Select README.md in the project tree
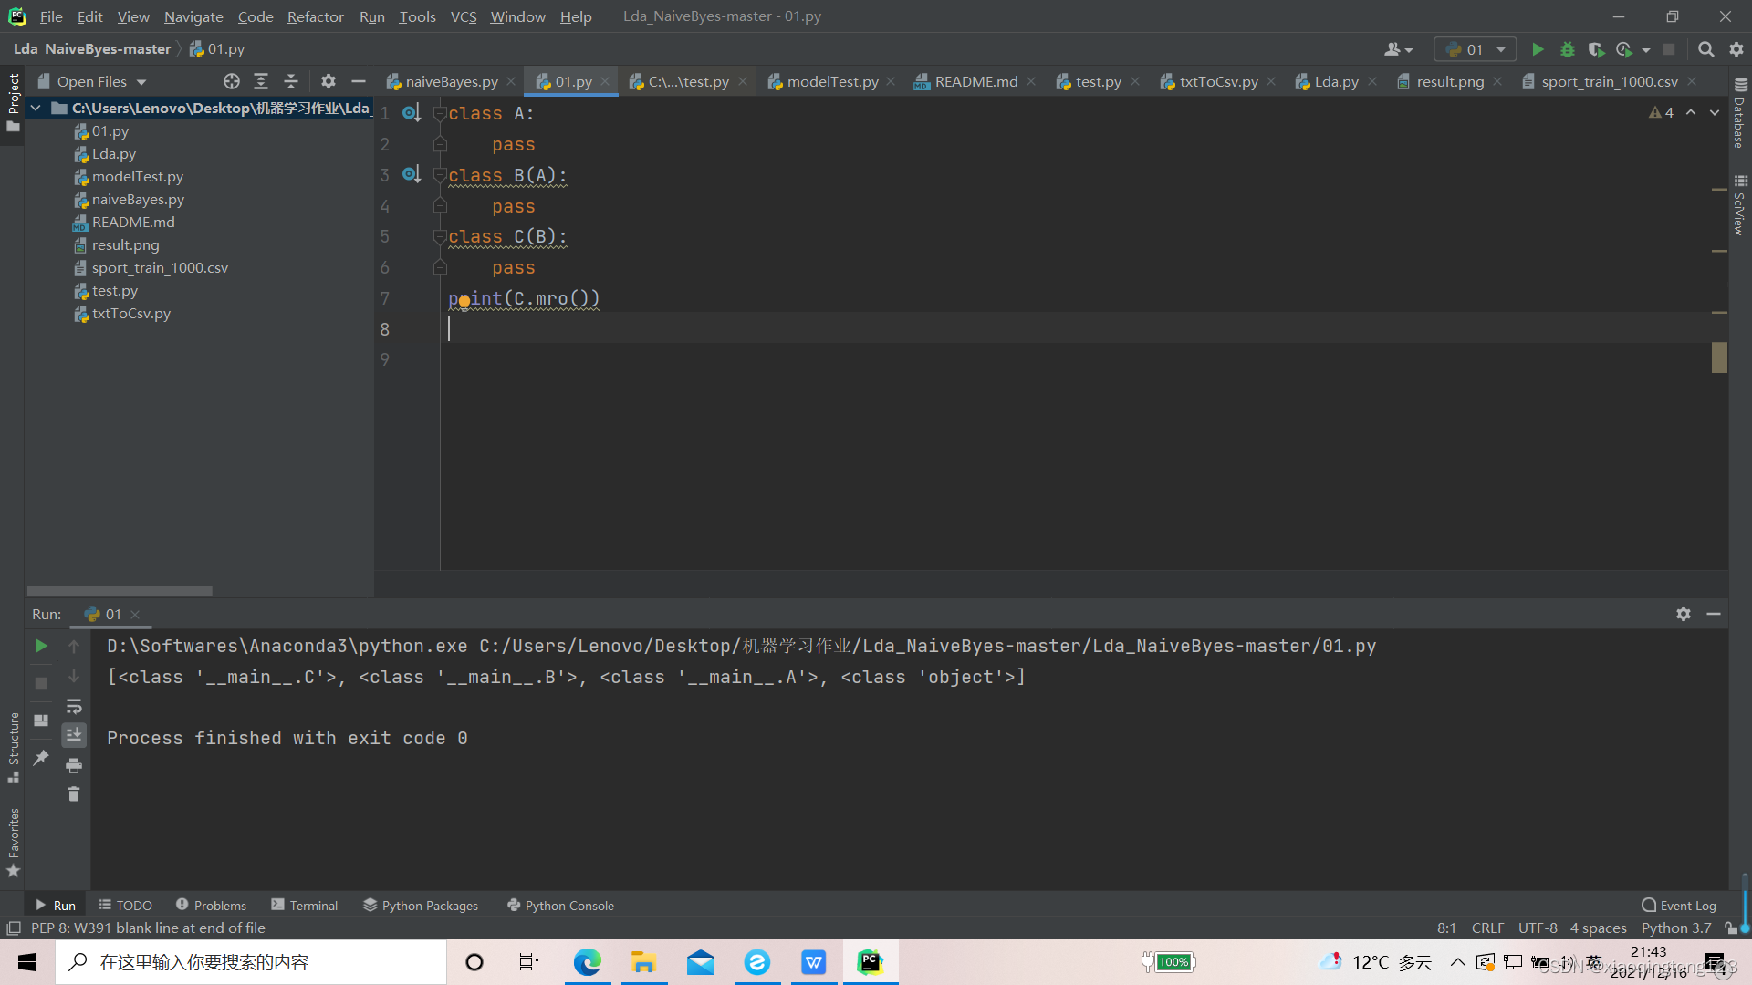Viewport: 1752px width, 985px height. 133,222
